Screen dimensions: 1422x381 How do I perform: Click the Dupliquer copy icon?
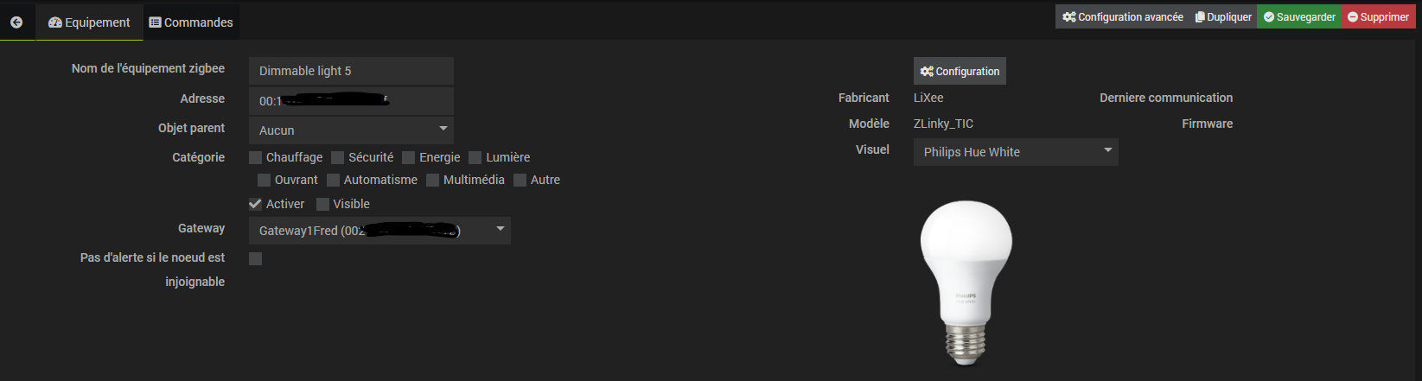click(x=1200, y=16)
